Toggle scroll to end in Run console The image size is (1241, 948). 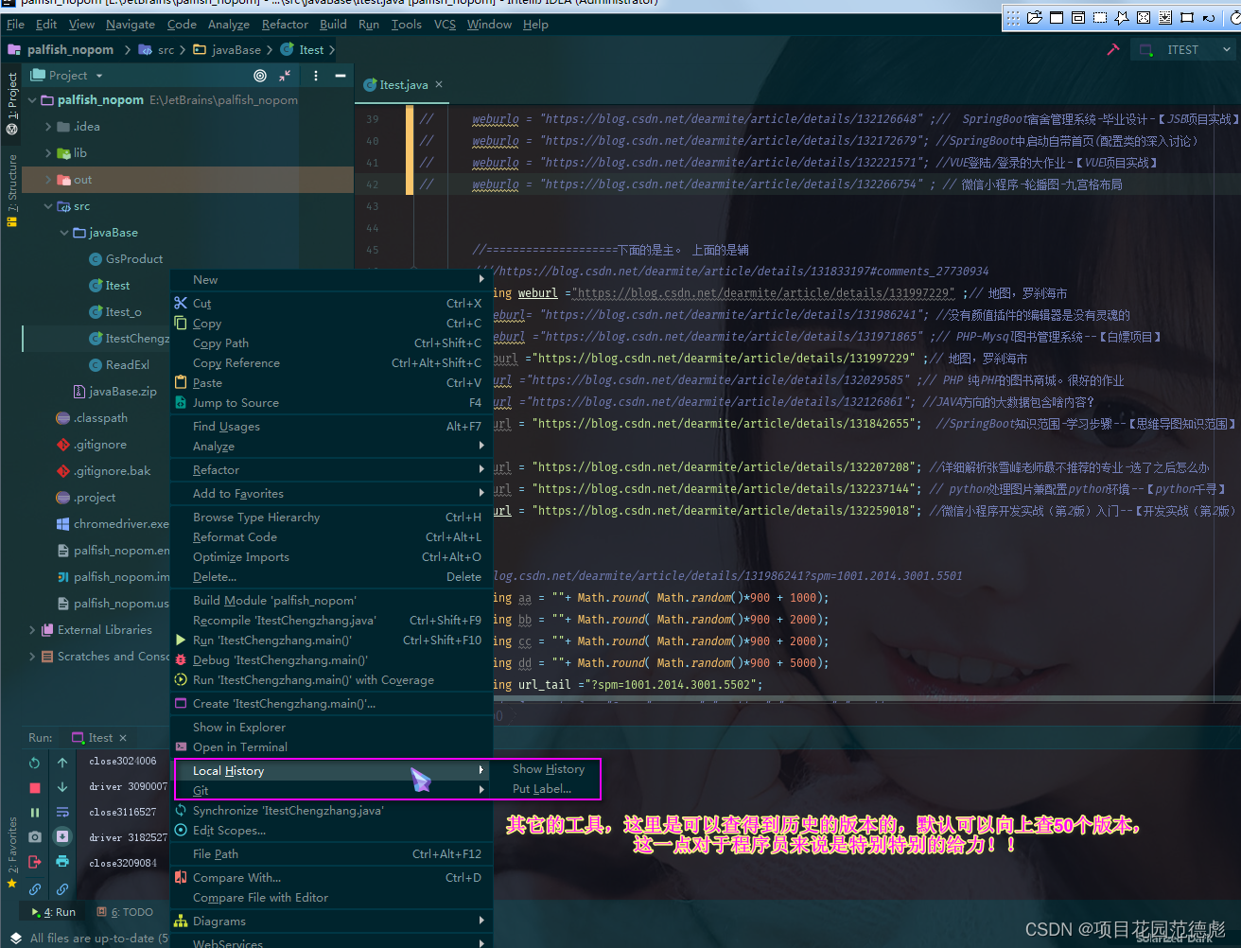[x=62, y=836]
